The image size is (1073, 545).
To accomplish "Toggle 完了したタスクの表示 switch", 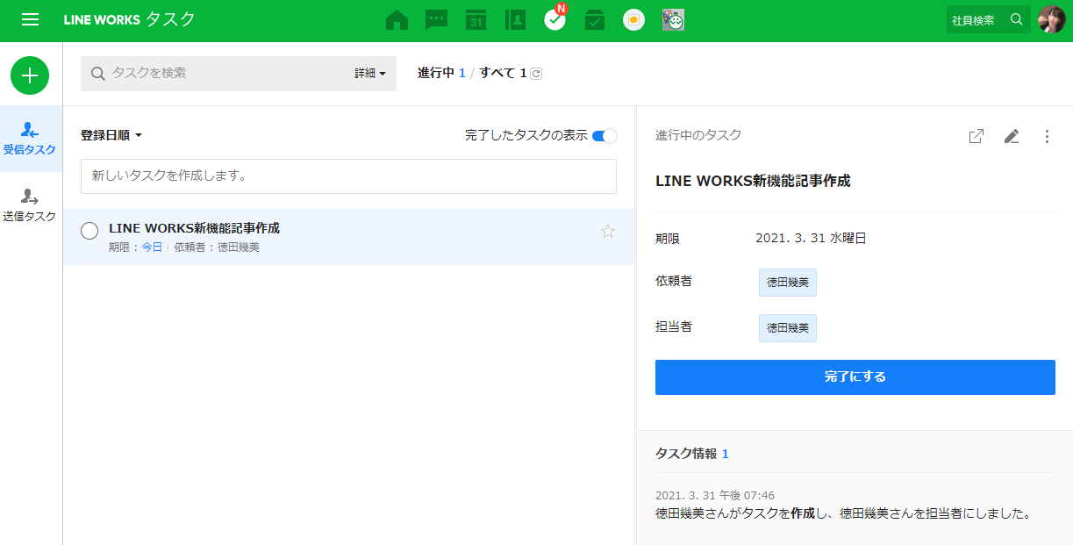I will [x=604, y=136].
